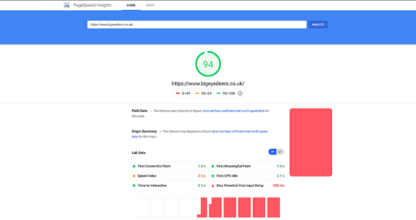The height and width of the screenshot is (220, 416).
Task: Click the First Contentful Paint metric label
Action: click(x=154, y=166)
